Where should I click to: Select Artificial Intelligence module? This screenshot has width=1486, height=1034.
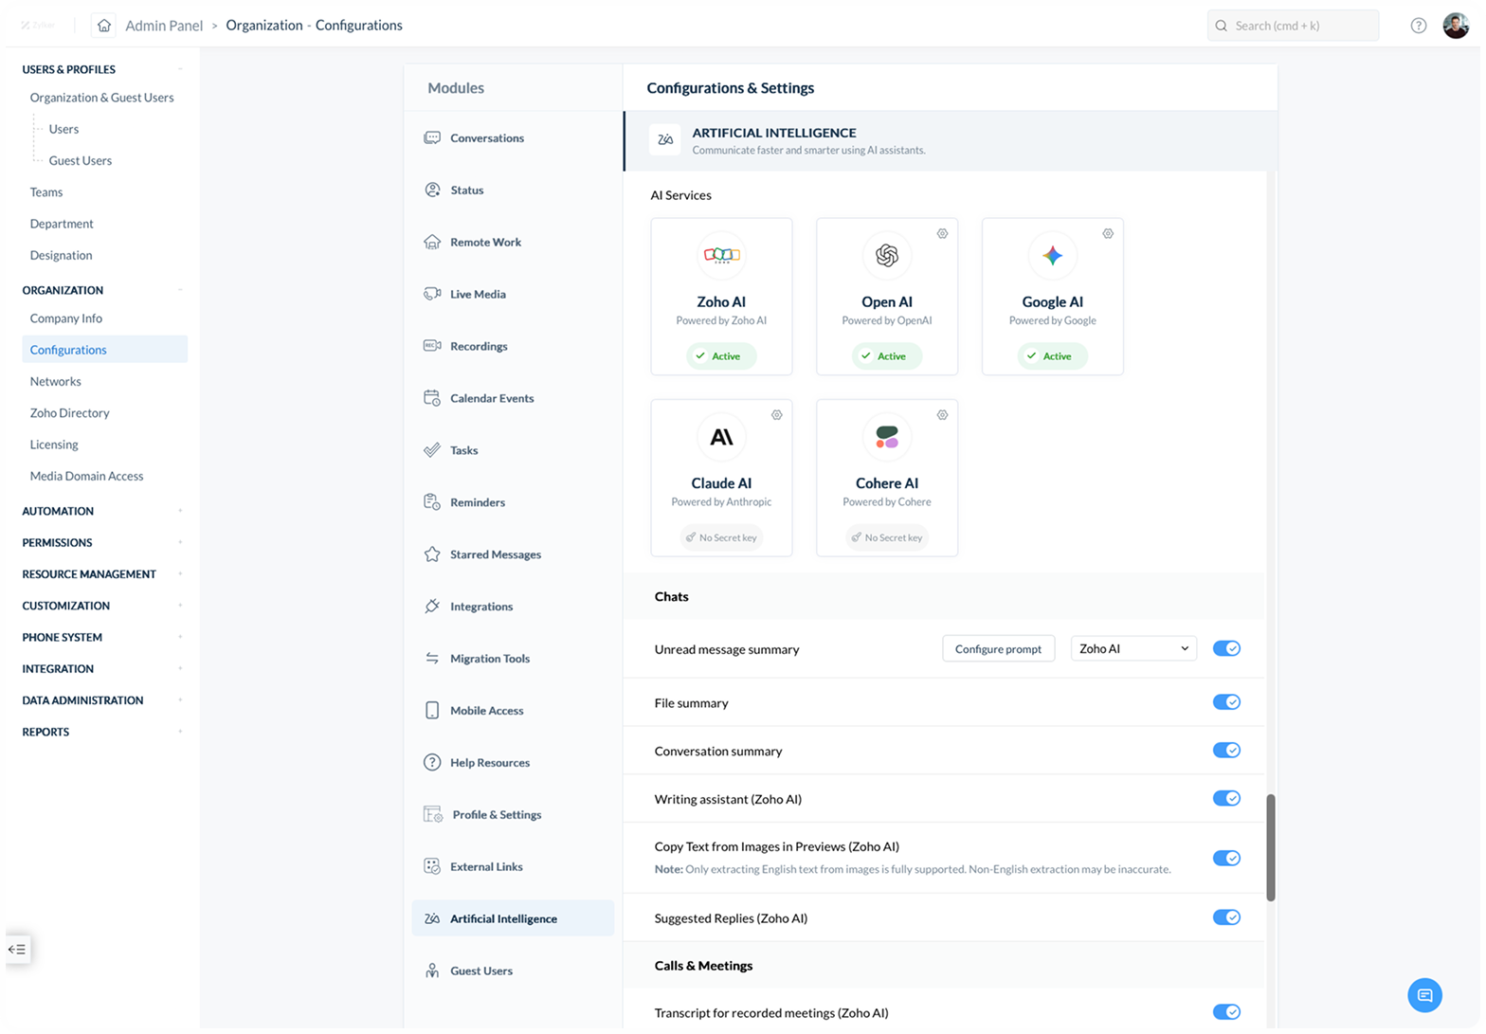pyautogui.click(x=513, y=918)
